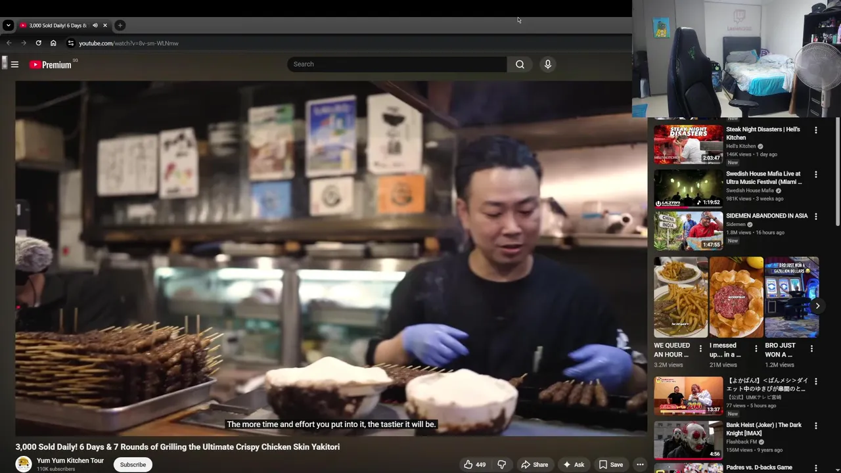Open options for Swedish House Mafia video
The width and height of the screenshot is (841, 473).
point(816,175)
